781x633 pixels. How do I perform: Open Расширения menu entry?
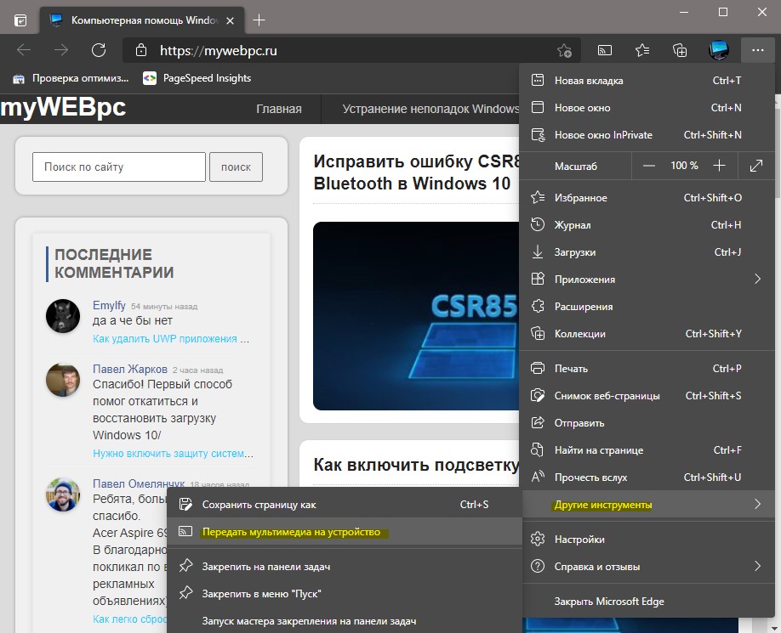point(646,307)
